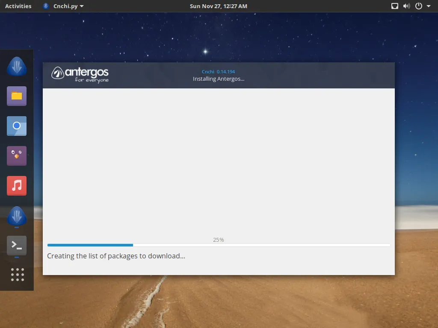Click the power icon in the top bar
The height and width of the screenshot is (328, 438).
(418, 6)
